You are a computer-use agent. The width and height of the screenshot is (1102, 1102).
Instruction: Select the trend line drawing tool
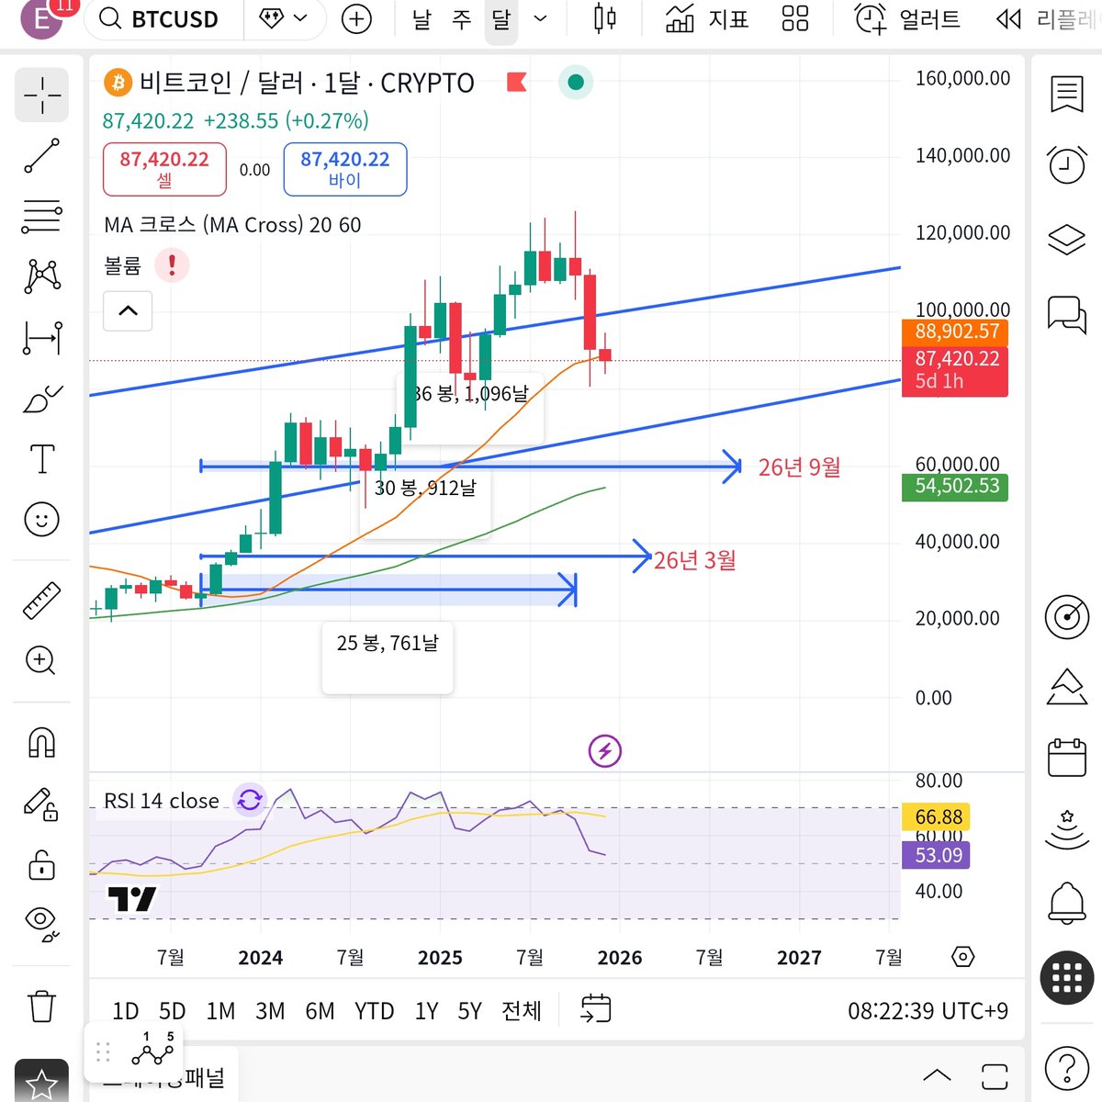click(41, 156)
